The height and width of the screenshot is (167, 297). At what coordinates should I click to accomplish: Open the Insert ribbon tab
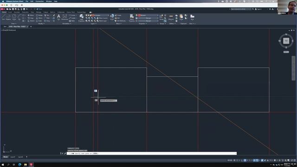[10, 12]
